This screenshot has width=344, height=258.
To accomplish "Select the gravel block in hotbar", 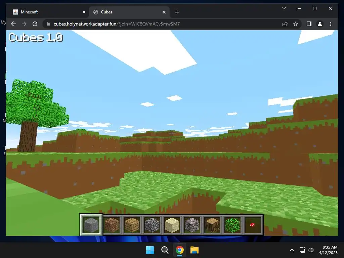I will coord(192,225).
